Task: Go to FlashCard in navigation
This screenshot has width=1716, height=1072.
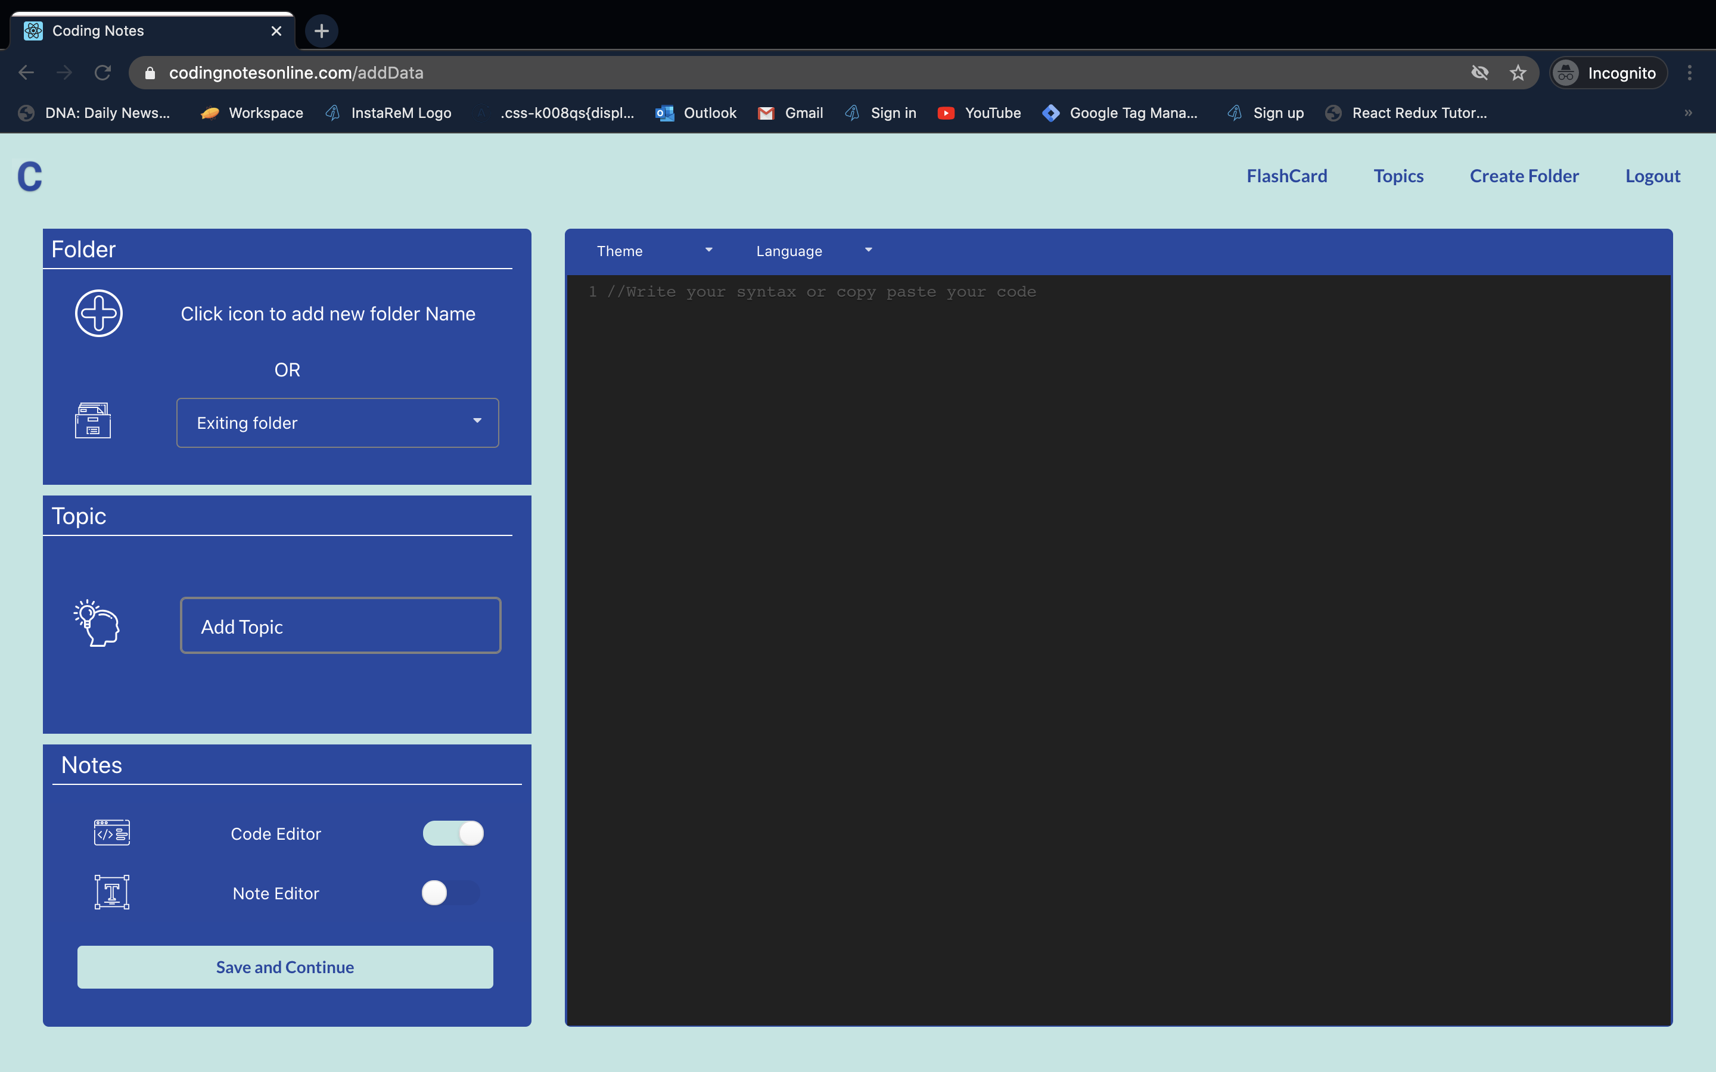Action: click(x=1286, y=176)
